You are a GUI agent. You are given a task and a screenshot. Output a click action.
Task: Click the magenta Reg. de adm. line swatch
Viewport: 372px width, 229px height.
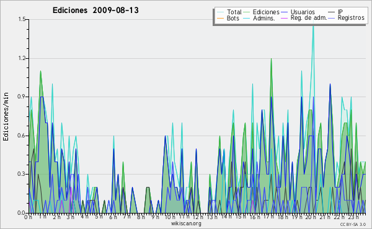[284, 18]
